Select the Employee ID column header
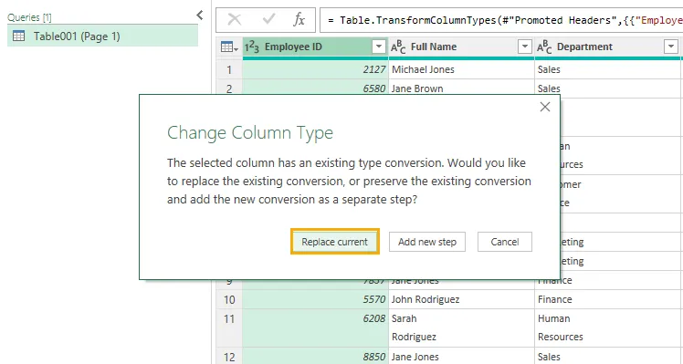The height and width of the screenshot is (364, 683). 315,47
